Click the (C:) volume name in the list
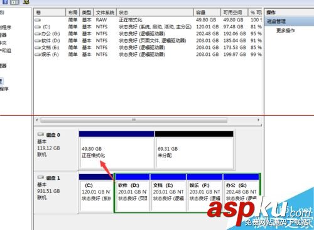Screen dimensions: 314x230 tap(46, 27)
